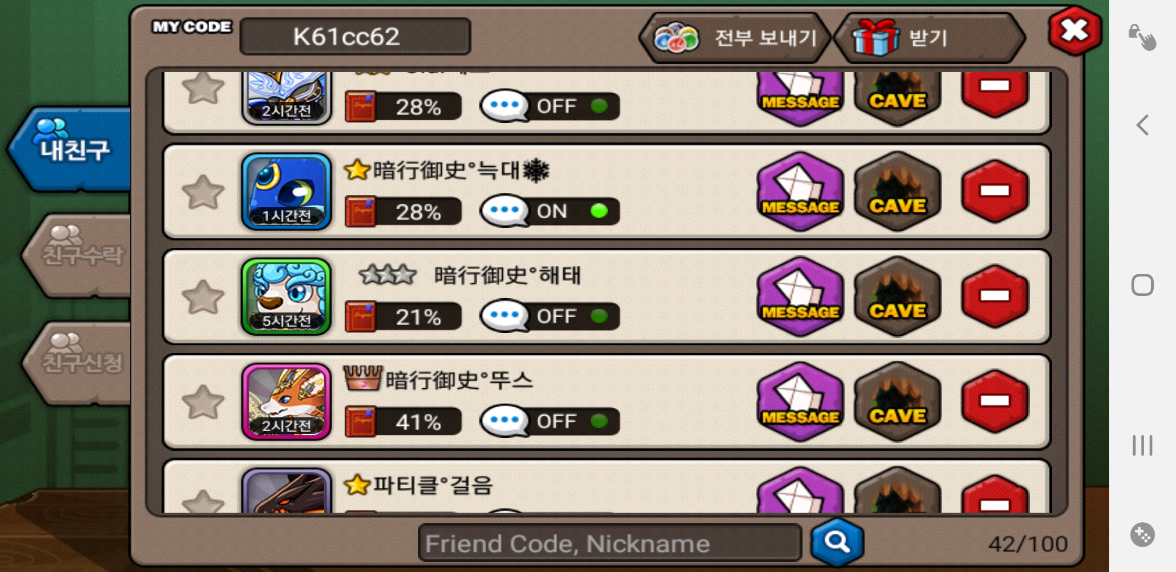Viewport: 1176px width, 572px height.
Task: Open the 친구수락 tab
Action: [x=78, y=255]
